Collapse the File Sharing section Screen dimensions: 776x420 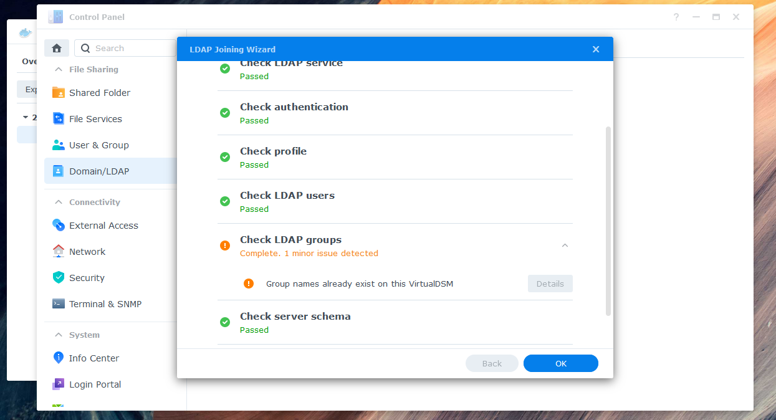click(x=59, y=69)
